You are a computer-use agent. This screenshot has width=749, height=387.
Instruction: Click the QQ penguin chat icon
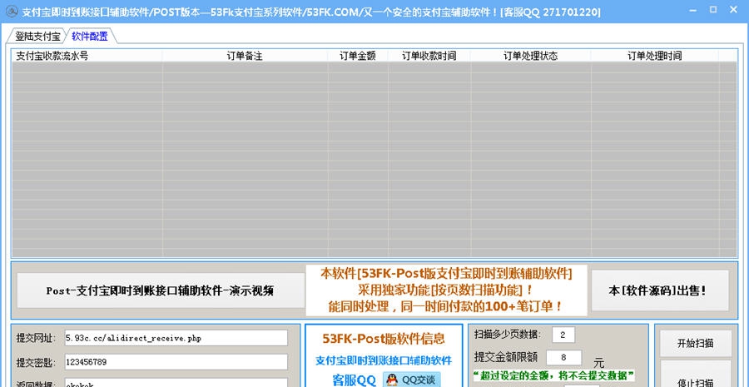[393, 380]
